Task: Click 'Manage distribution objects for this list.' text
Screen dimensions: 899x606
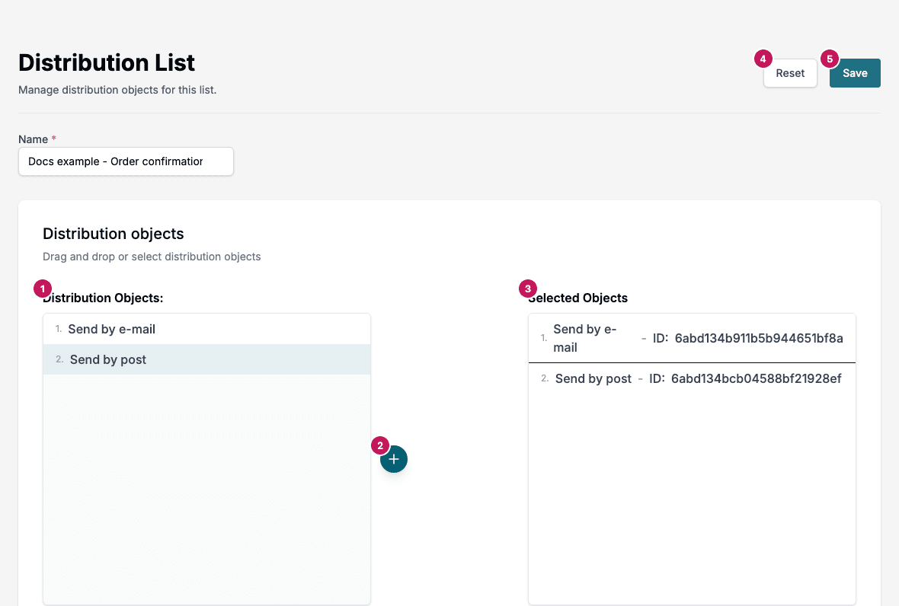Action: pyautogui.click(x=117, y=90)
